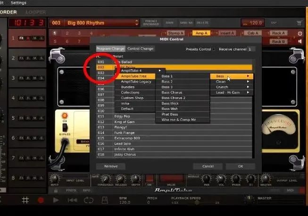Solo recorder track 1
The width and height of the screenshot is (308, 216).
pos(42,38)
